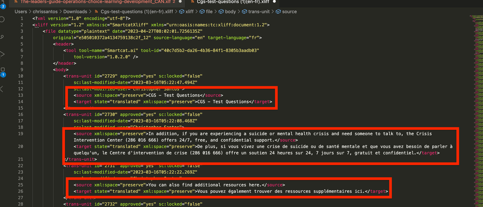
Task: Open the chrissantos breadcrumb folder
Action: pos(47,11)
